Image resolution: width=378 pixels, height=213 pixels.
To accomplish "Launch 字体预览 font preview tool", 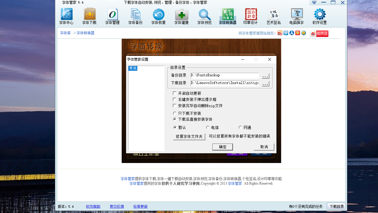I will pos(204,16).
